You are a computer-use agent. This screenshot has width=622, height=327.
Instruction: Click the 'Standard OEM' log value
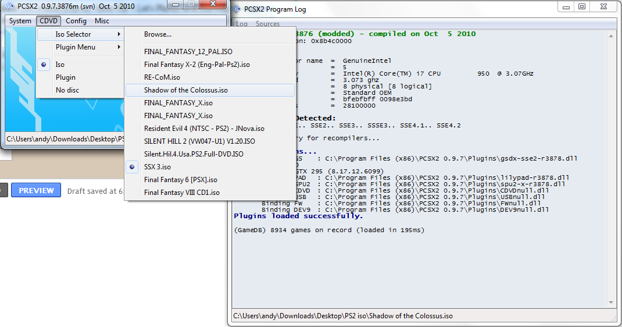pyautogui.click(x=367, y=93)
